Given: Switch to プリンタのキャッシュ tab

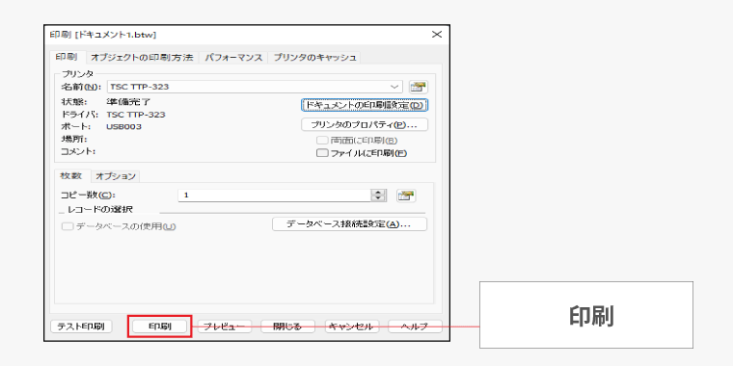Looking at the screenshot, I should [x=314, y=58].
